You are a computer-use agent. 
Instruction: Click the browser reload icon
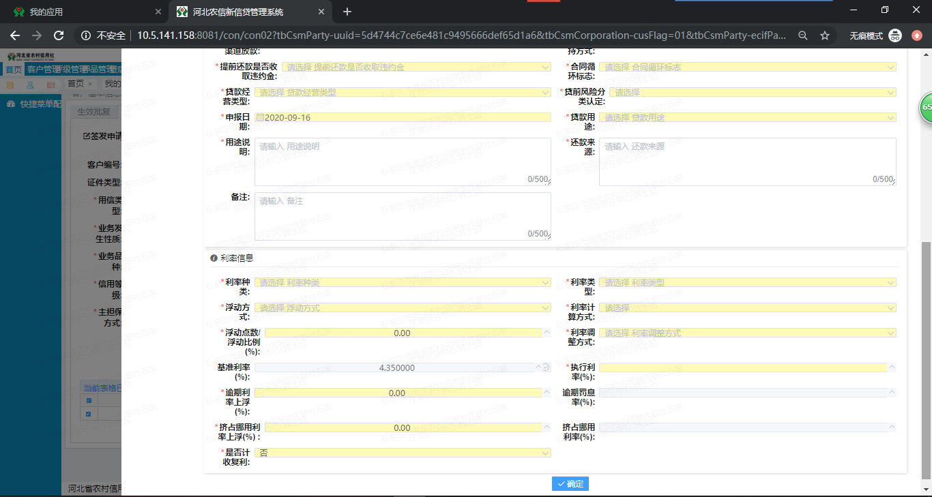[x=59, y=35]
